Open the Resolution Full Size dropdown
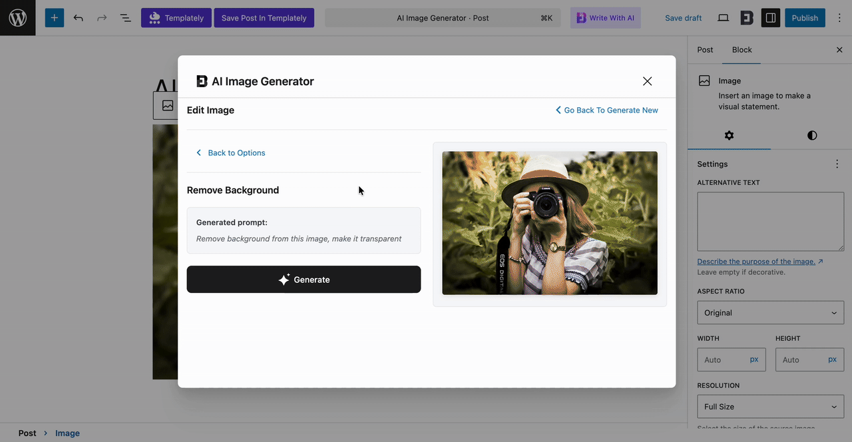Screen dimensions: 852x442 point(771,407)
